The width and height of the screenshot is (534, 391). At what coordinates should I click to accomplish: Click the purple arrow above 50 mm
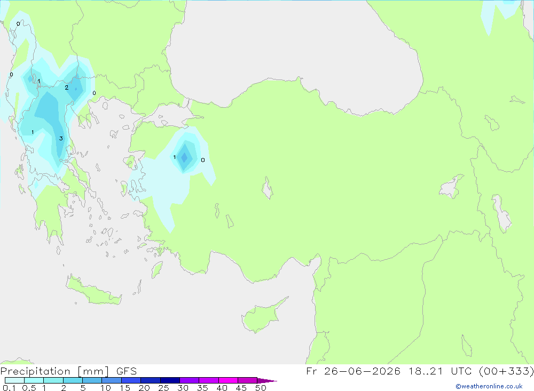tap(266, 381)
